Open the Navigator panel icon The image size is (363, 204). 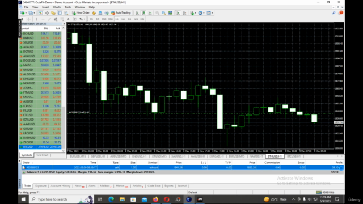53,13
